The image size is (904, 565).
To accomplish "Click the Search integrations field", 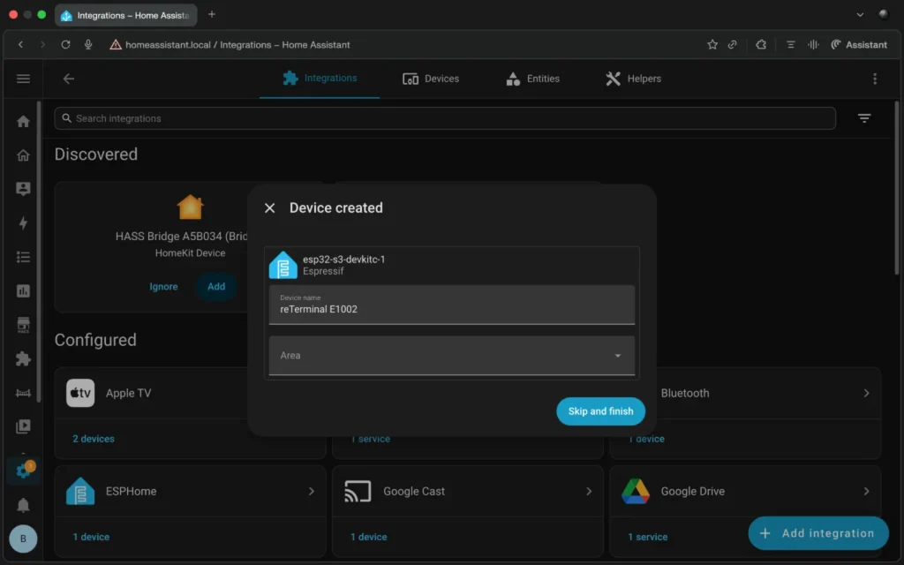I will (445, 118).
